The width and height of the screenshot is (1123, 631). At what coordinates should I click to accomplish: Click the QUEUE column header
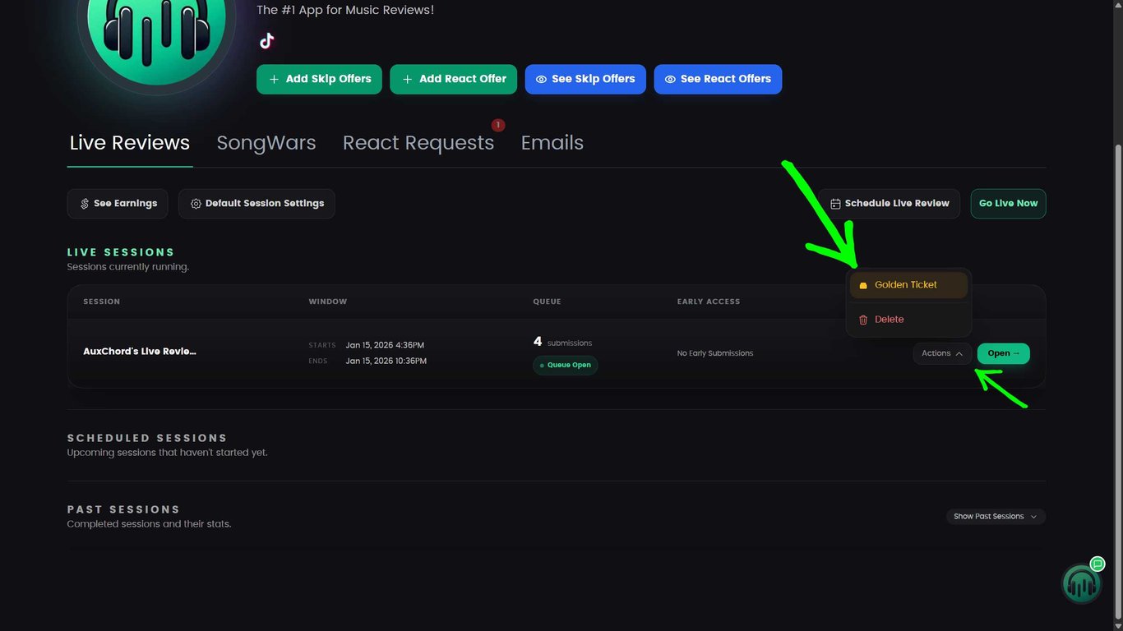(x=547, y=302)
